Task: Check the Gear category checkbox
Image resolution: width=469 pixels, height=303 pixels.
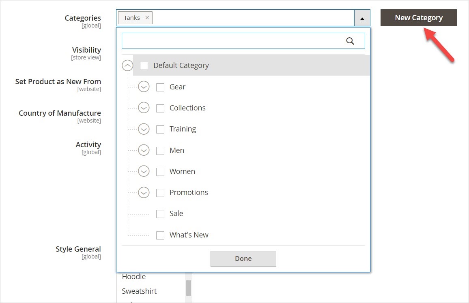Action: 160,87
